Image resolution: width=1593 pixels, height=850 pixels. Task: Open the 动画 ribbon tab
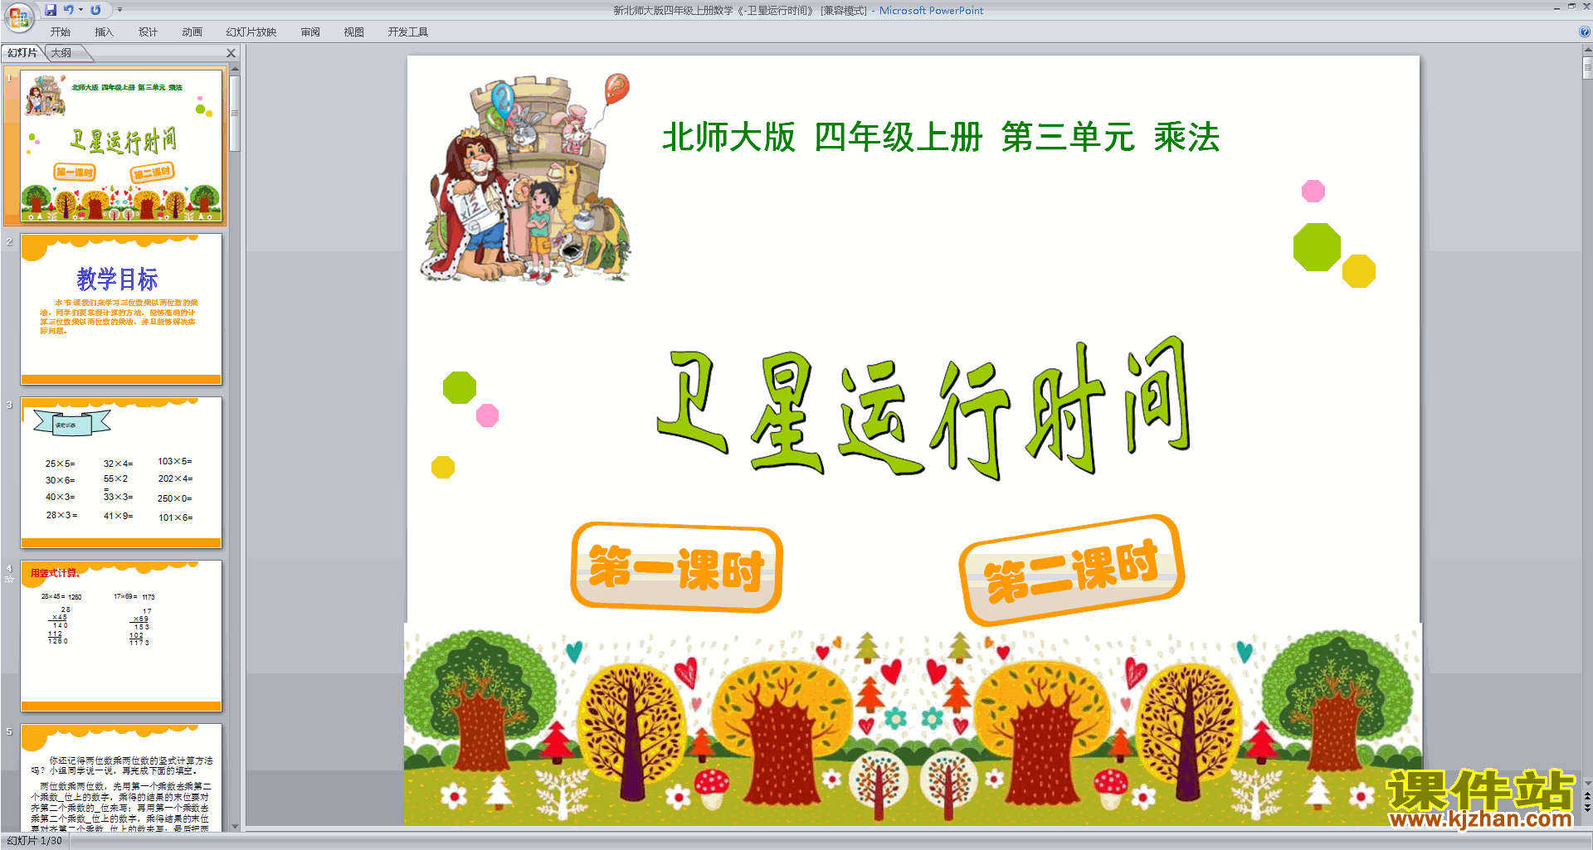192,32
